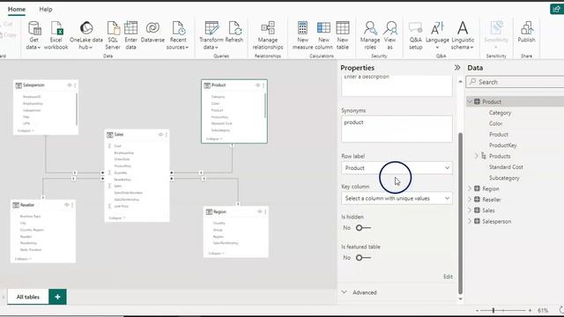Open more options on Product table card
Viewport: 564px width, 317px height.
[263, 85]
